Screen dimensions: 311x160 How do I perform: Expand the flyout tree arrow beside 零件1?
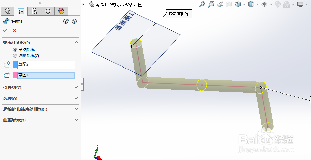click(84, 4)
